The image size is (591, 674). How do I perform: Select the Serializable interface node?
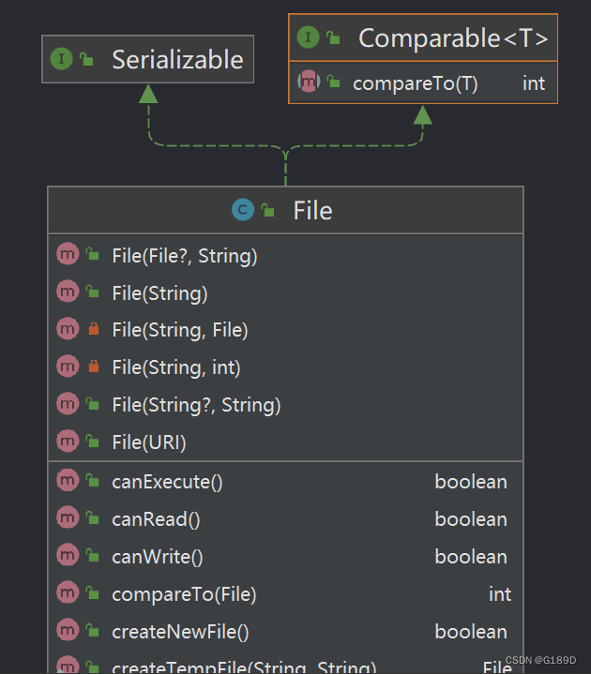[x=176, y=60]
